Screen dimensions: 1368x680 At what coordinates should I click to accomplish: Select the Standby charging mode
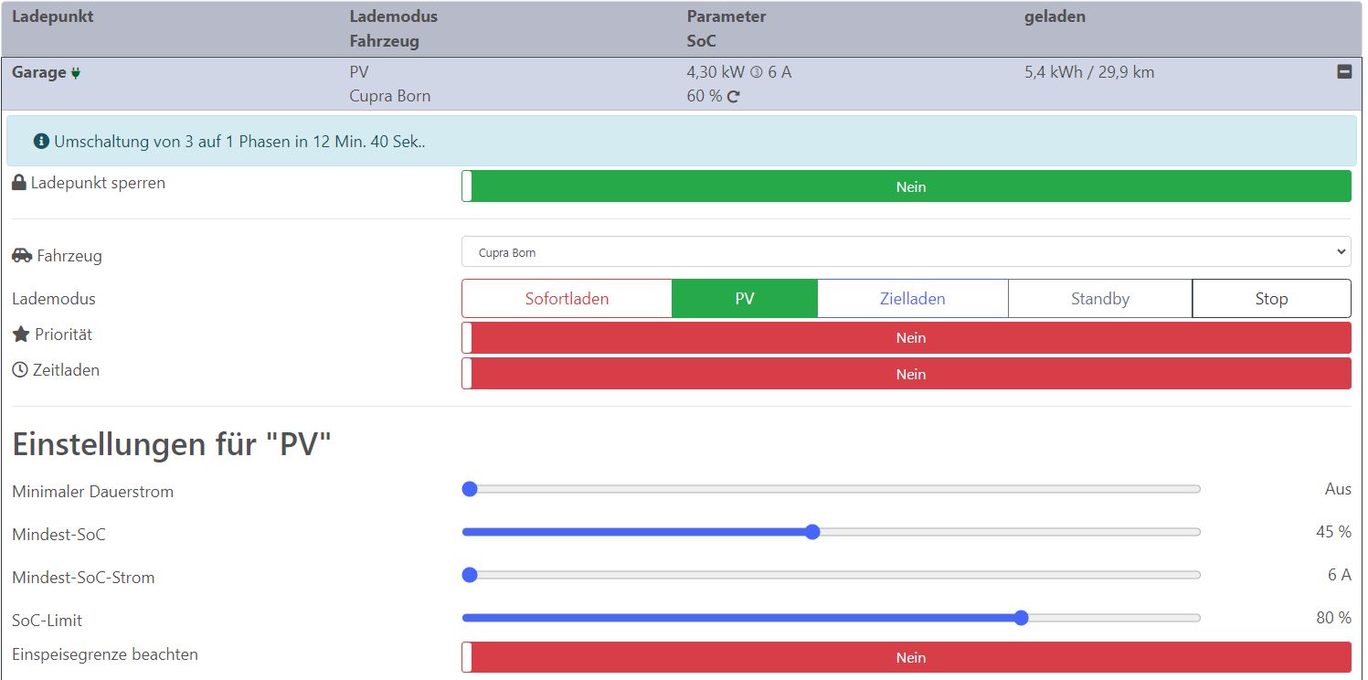click(1099, 298)
